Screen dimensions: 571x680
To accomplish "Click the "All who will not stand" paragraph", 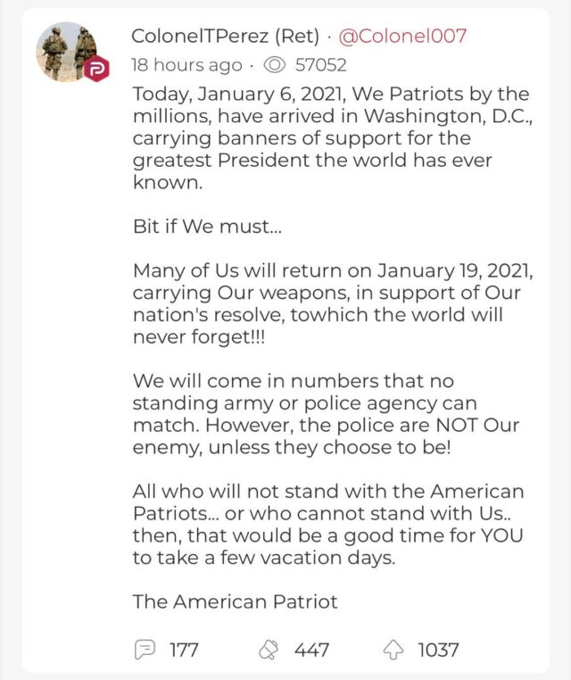I will 328,524.
